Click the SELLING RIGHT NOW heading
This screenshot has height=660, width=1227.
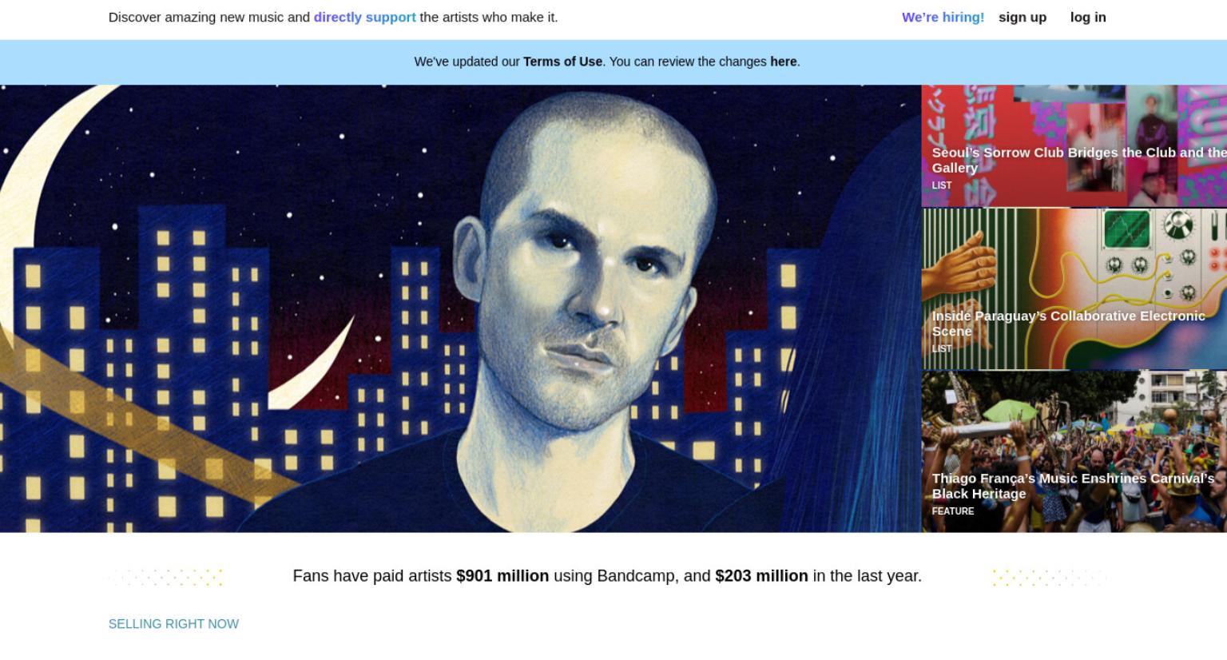coord(173,624)
